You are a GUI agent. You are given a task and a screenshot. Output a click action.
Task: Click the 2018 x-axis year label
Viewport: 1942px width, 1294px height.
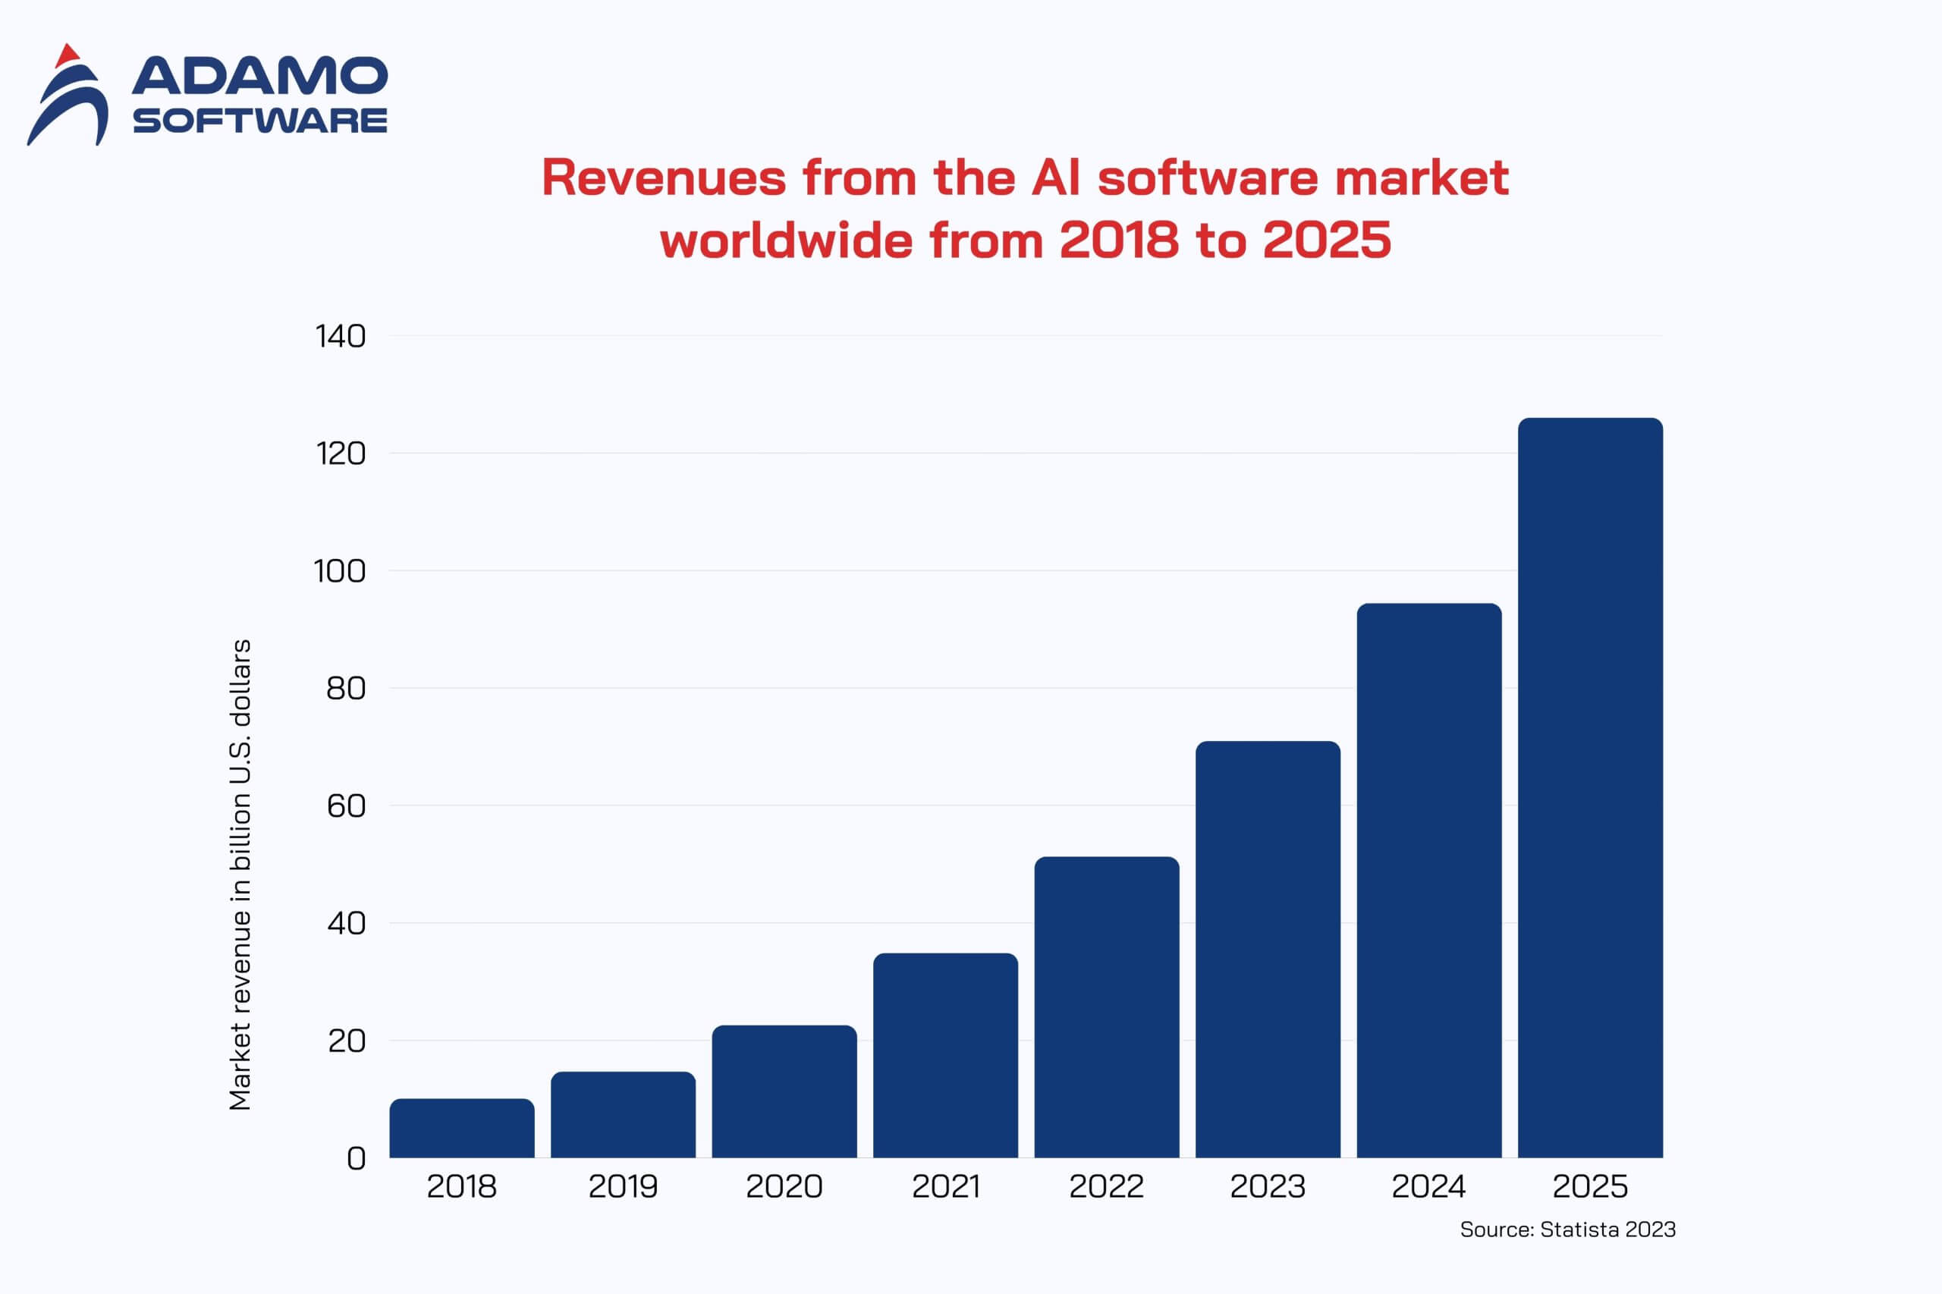pyautogui.click(x=461, y=1187)
